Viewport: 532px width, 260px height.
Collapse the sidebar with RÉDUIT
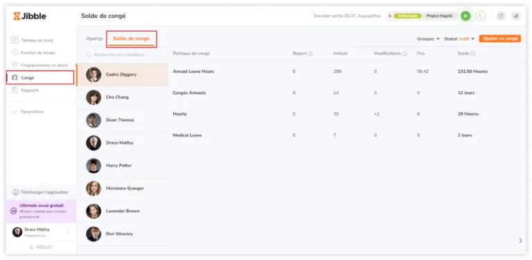(41, 247)
